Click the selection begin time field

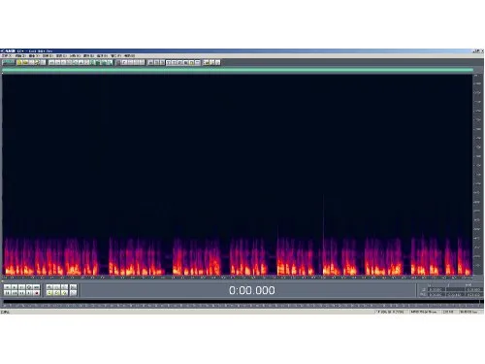[x=436, y=289]
